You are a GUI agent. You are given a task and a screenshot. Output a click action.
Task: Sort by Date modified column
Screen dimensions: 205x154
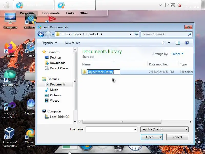point(159,64)
